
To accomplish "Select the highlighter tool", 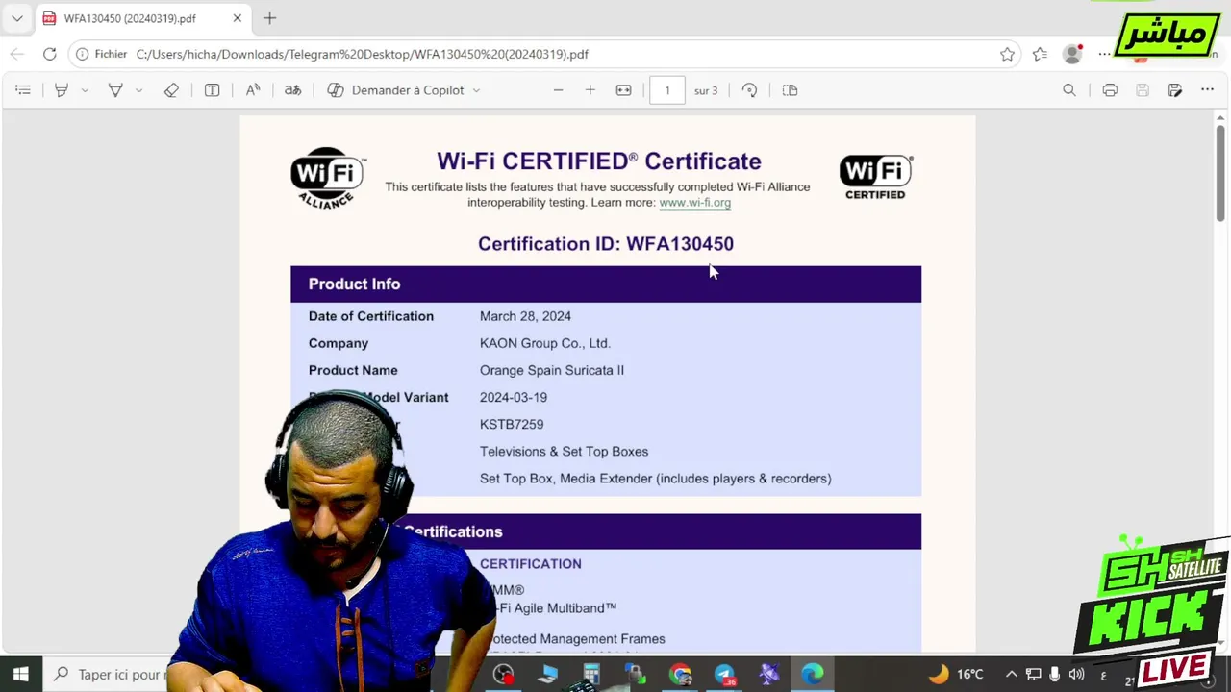I will tap(62, 90).
